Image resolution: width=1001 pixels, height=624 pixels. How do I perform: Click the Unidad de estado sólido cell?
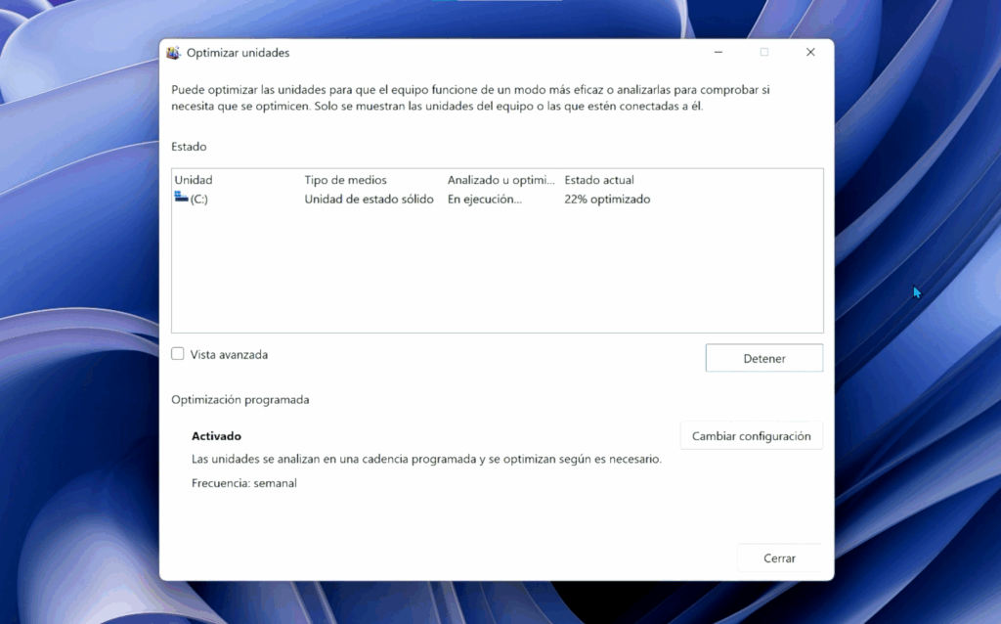[369, 200]
